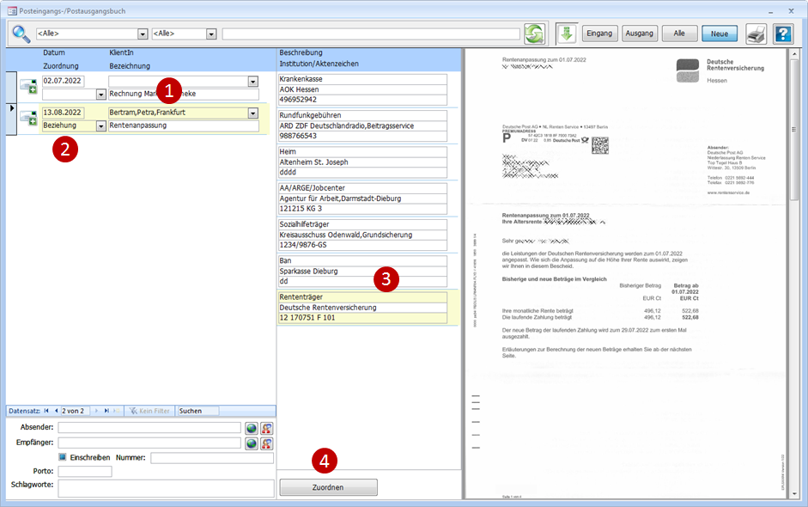Screen dimensions: 808x507
Task: Click the Kreisausschuss Odenwald,Grundsicherung line
Action: coord(362,235)
